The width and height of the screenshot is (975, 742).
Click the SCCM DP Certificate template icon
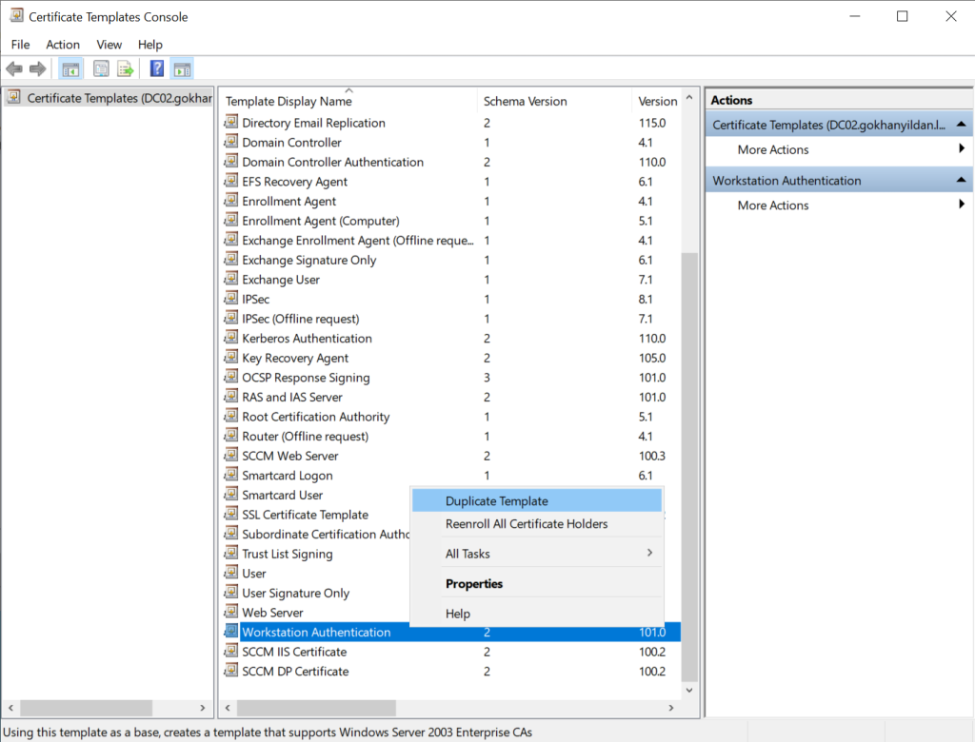pyautogui.click(x=231, y=670)
